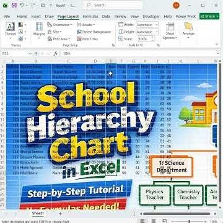Screen dimensions: 223x223
Task: Click the Physics Teacher chart box
Action: click(155, 195)
